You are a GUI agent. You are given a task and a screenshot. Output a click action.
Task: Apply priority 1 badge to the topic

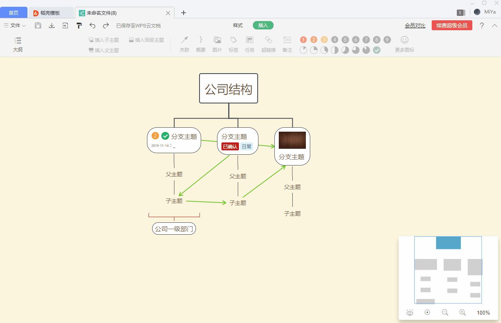(303, 39)
